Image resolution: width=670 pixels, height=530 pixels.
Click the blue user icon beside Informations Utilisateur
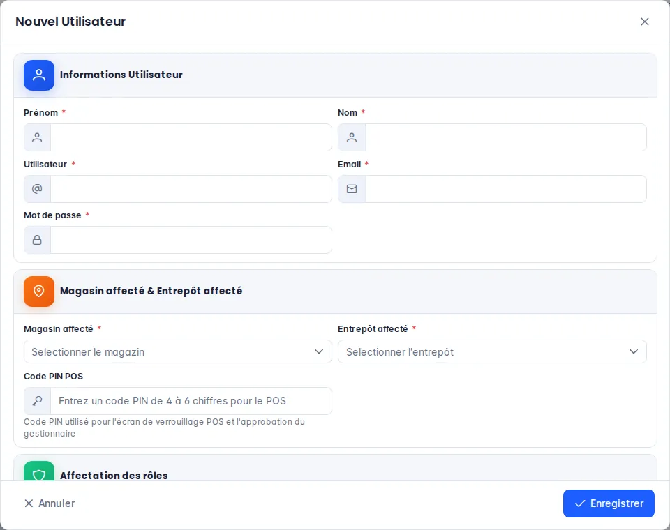coord(39,75)
